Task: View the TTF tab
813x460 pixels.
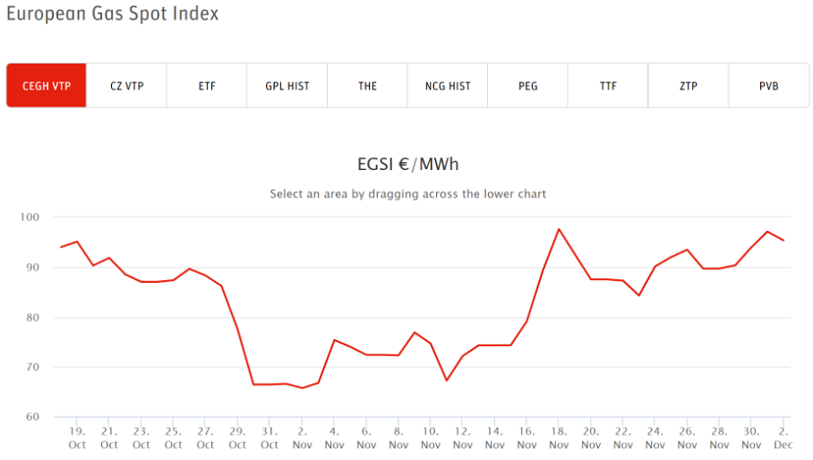Action: (608, 86)
